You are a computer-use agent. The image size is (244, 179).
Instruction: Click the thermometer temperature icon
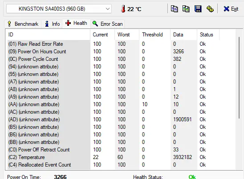pos(123,9)
